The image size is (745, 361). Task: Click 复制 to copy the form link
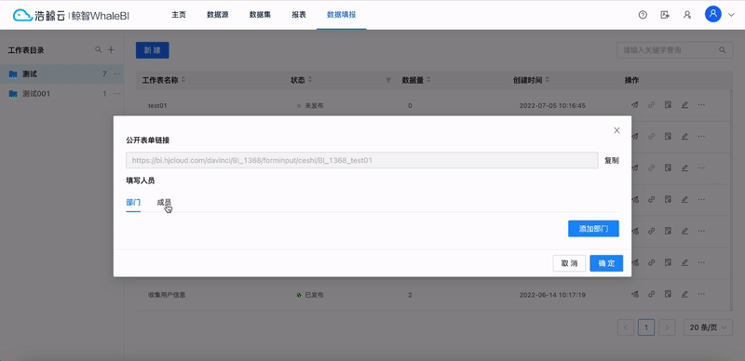(612, 161)
